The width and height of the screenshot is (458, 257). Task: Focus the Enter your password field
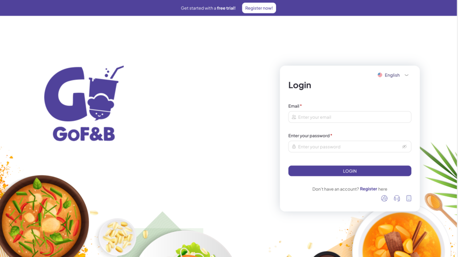tap(350, 146)
